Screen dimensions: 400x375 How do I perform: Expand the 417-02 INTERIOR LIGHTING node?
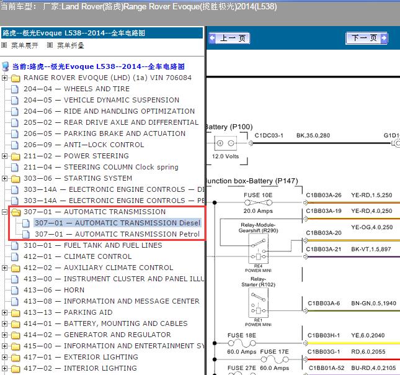[x=4, y=368]
